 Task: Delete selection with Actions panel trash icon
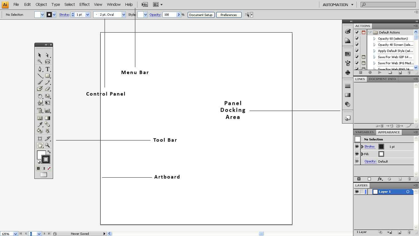click(x=409, y=73)
